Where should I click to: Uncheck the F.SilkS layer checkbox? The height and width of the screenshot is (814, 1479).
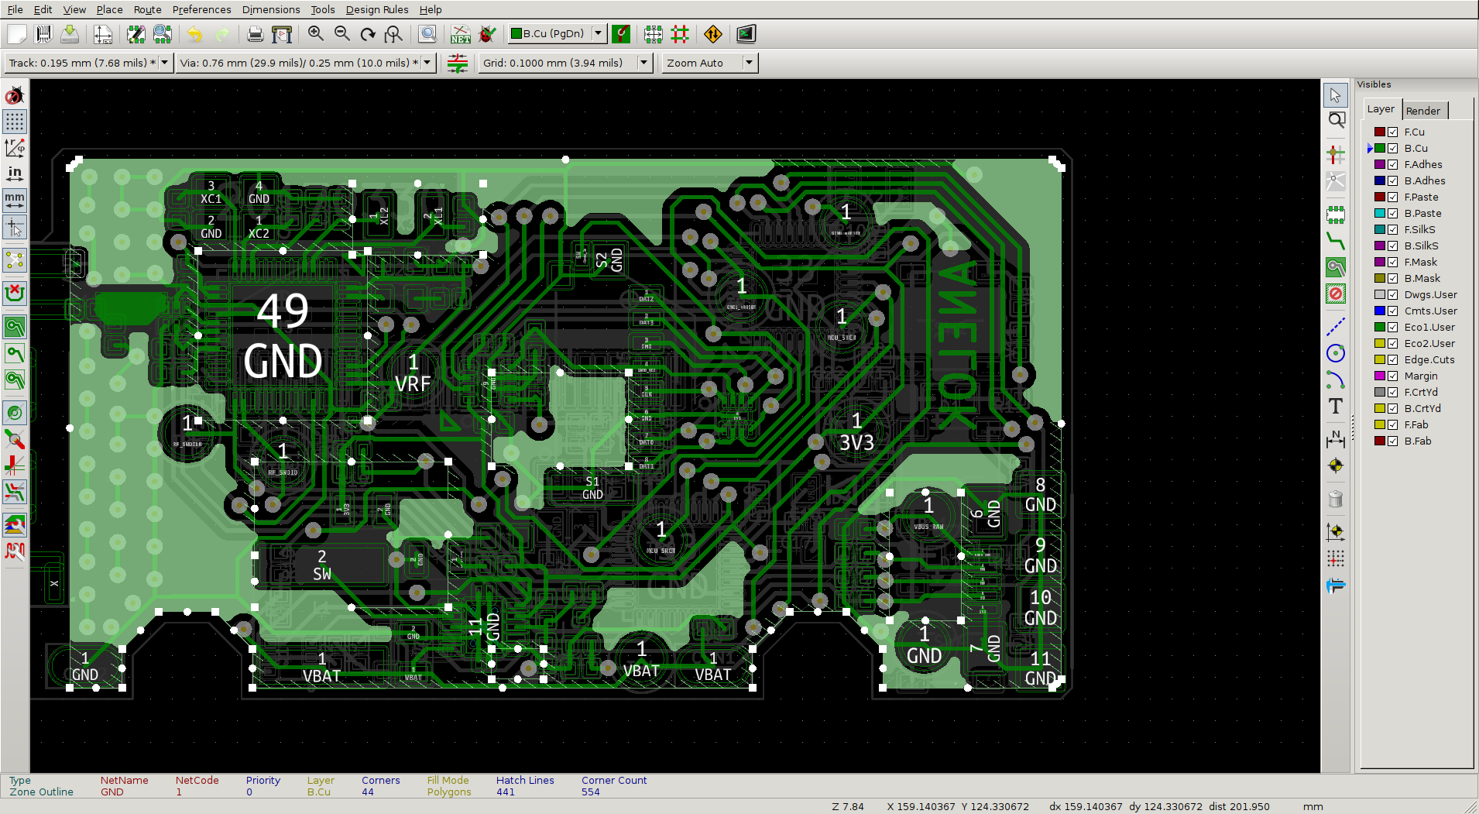tap(1393, 230)
